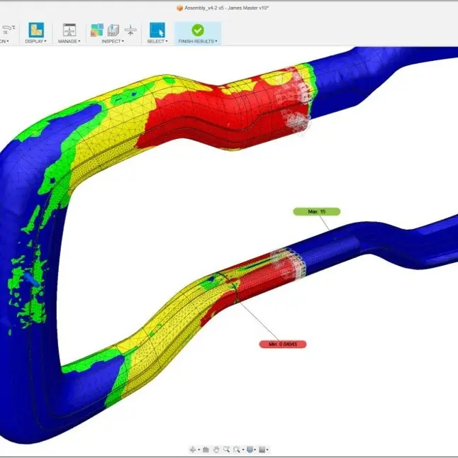Click the slice plane icon in Inspect
The height and width of the screenshot is (458, 458).
pyautogui.click(x=130, y=30)
